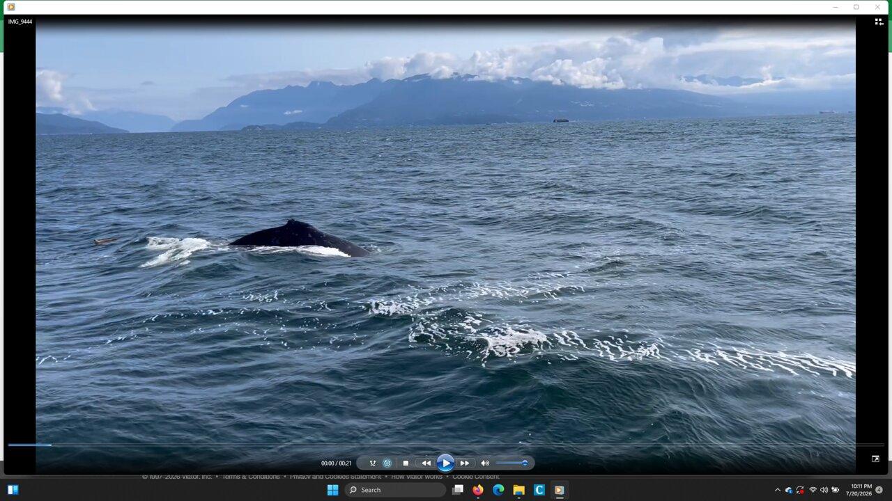
Task: Open the Windows Start menu
Action: coord(332,490)
